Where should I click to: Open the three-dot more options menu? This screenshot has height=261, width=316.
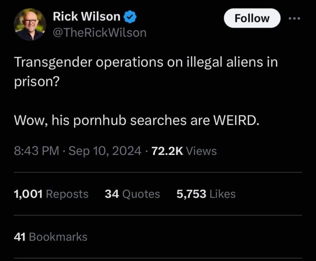[x=294, y=18]
